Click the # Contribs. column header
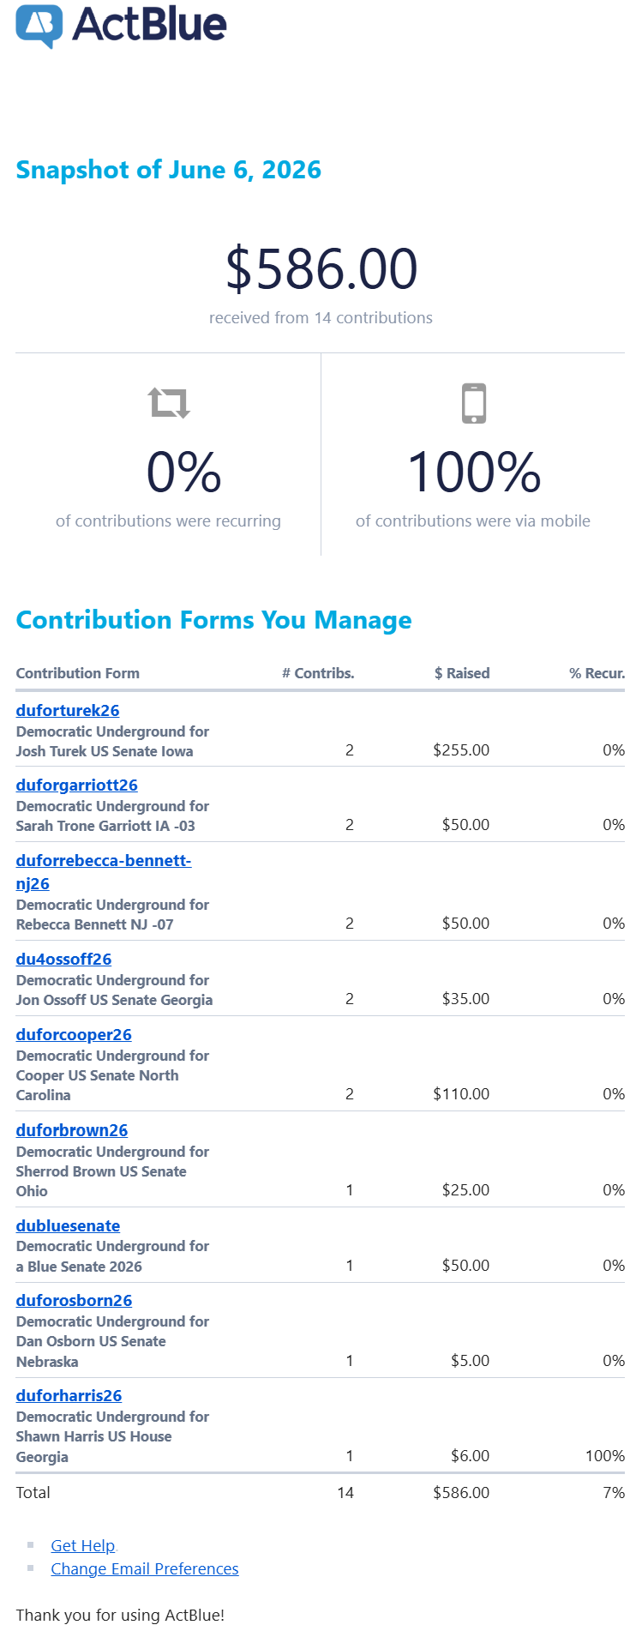 (318, 673)
